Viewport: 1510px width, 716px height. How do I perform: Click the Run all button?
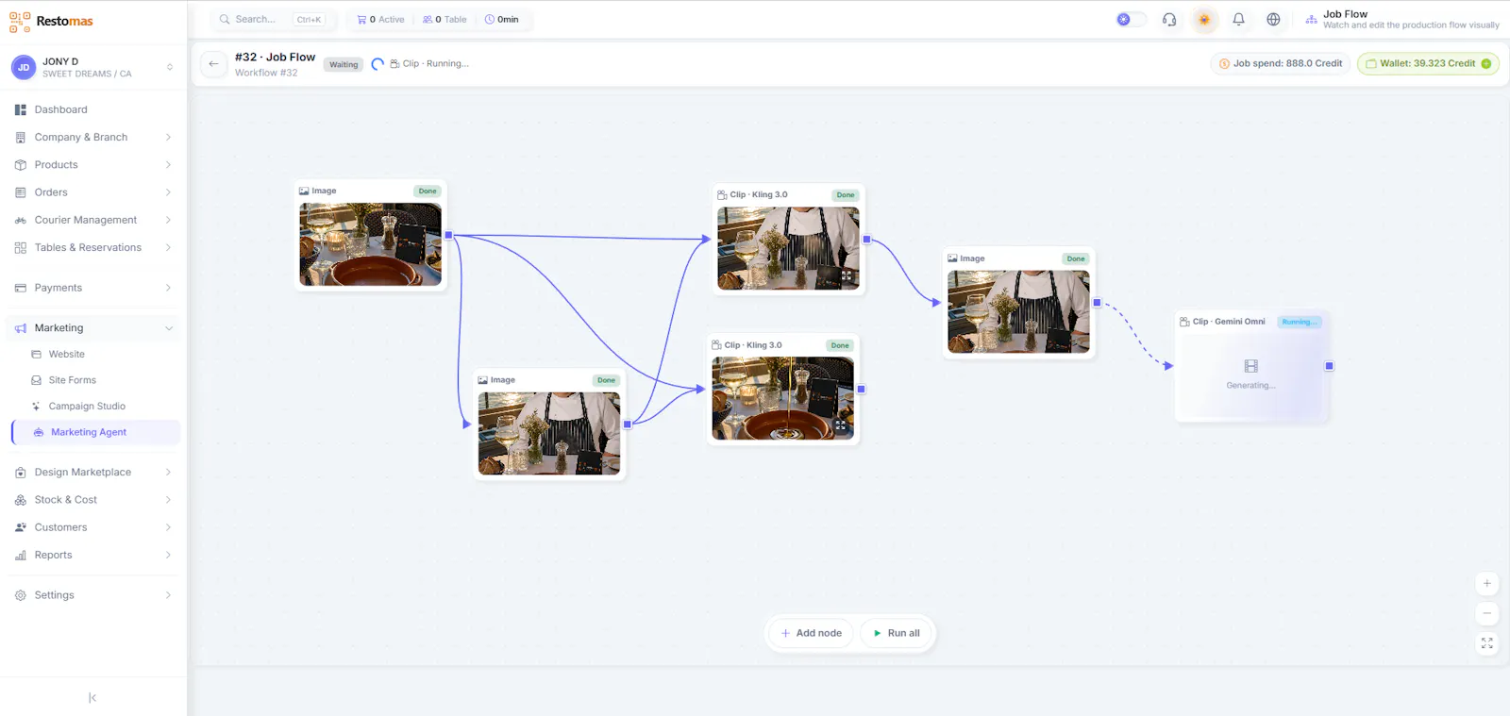tap(896, 633)
